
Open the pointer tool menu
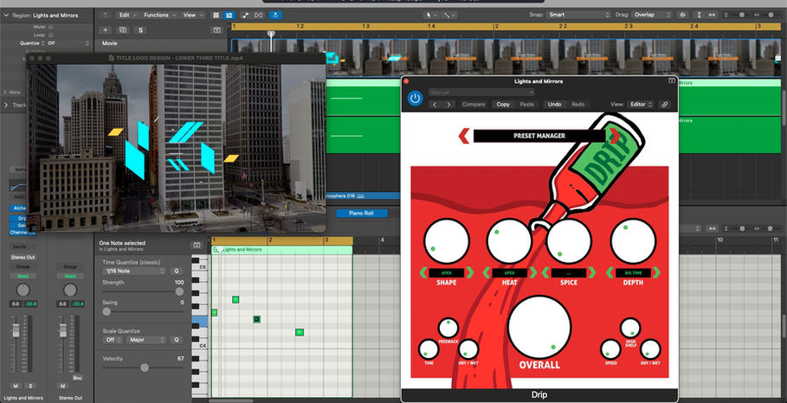[x=430, y=16]
